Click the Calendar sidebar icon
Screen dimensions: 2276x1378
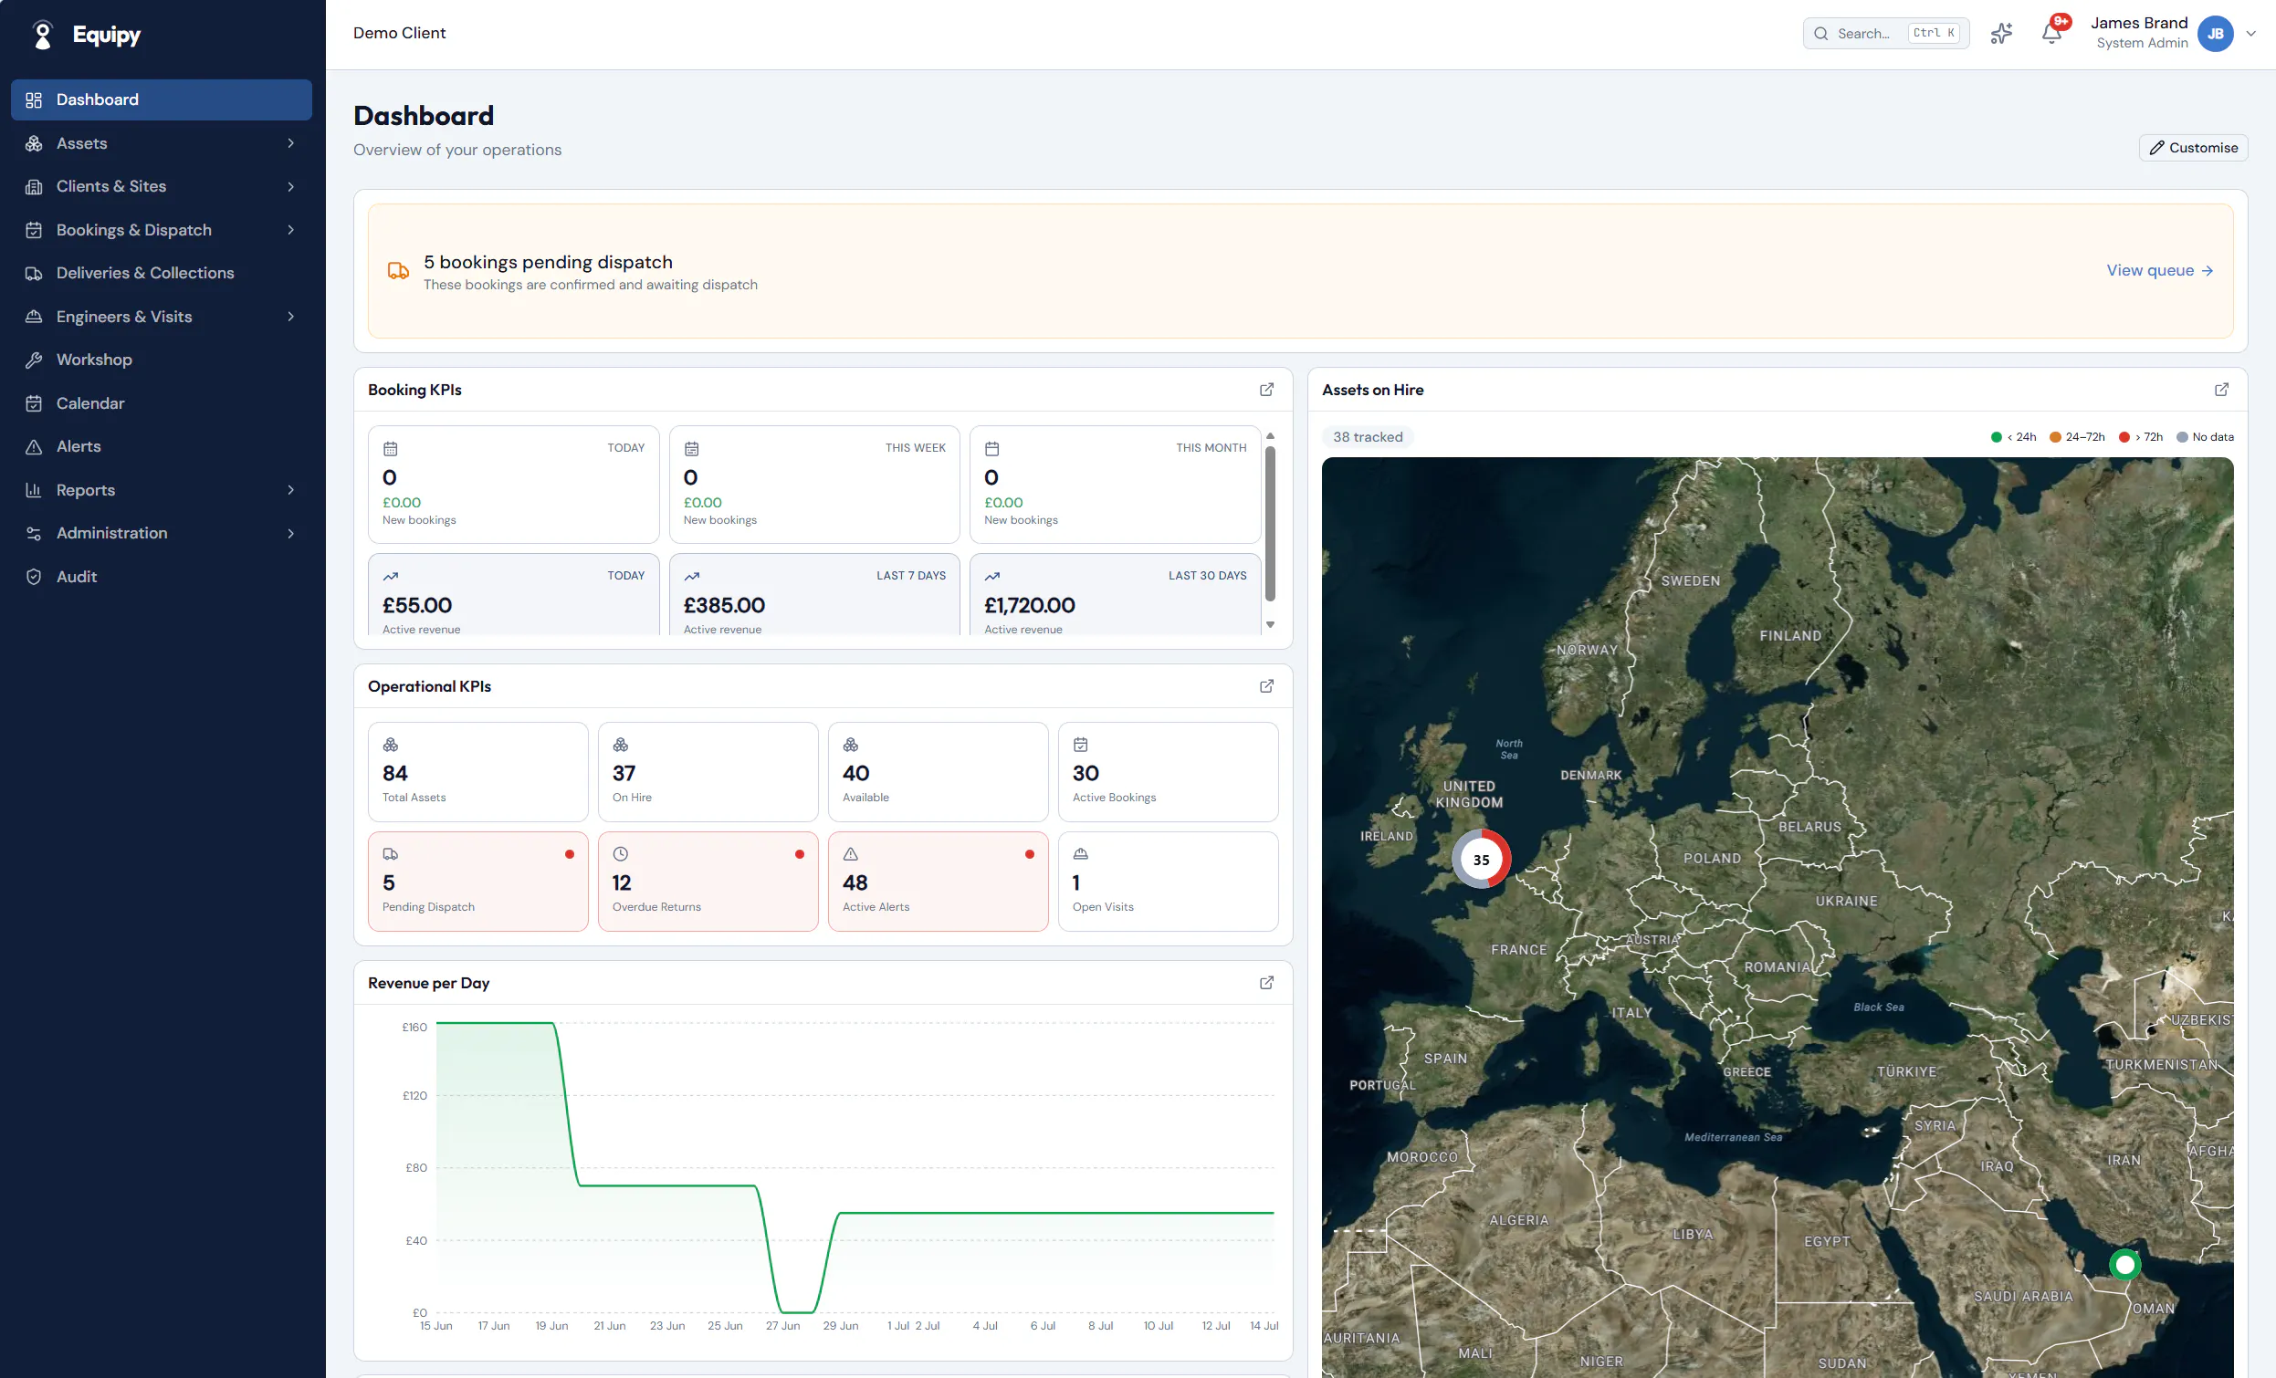(x=34, y=403)
